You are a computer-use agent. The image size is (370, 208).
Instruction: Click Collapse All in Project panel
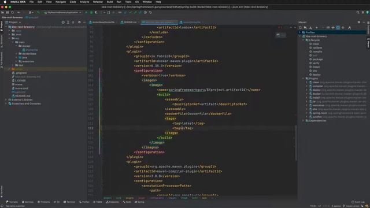(73, 22)
